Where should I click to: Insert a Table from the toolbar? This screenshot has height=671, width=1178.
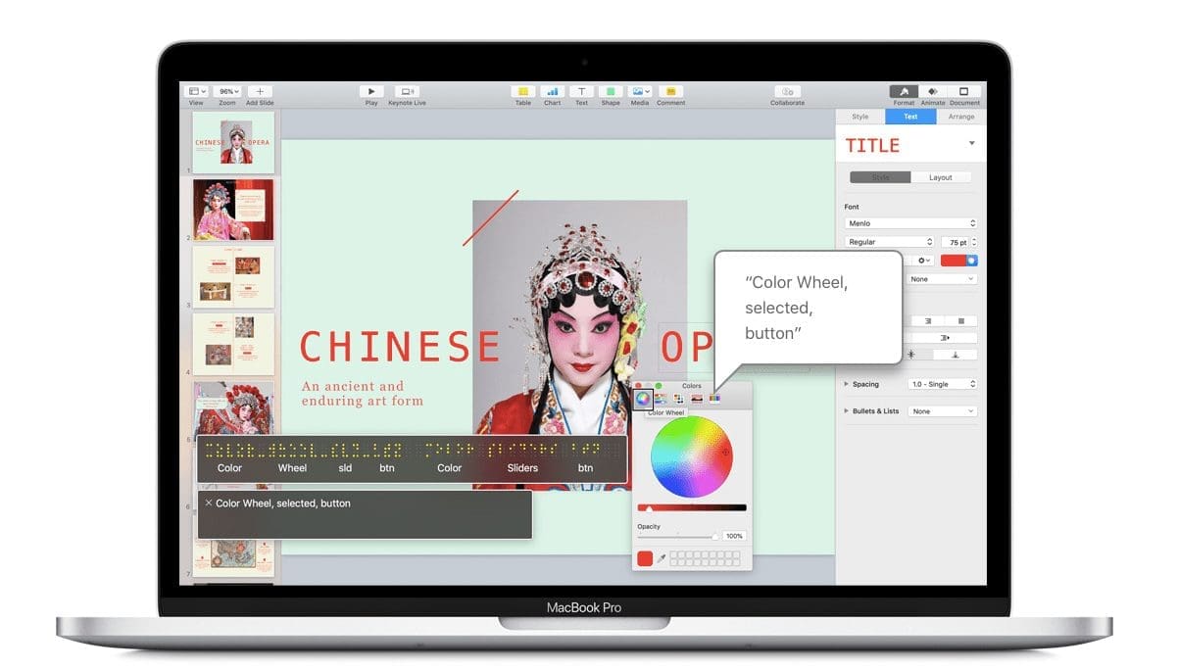523,91
